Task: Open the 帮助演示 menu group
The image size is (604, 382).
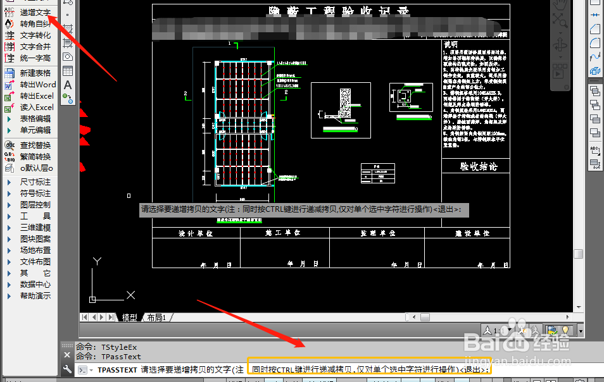Action: (30, 296)
